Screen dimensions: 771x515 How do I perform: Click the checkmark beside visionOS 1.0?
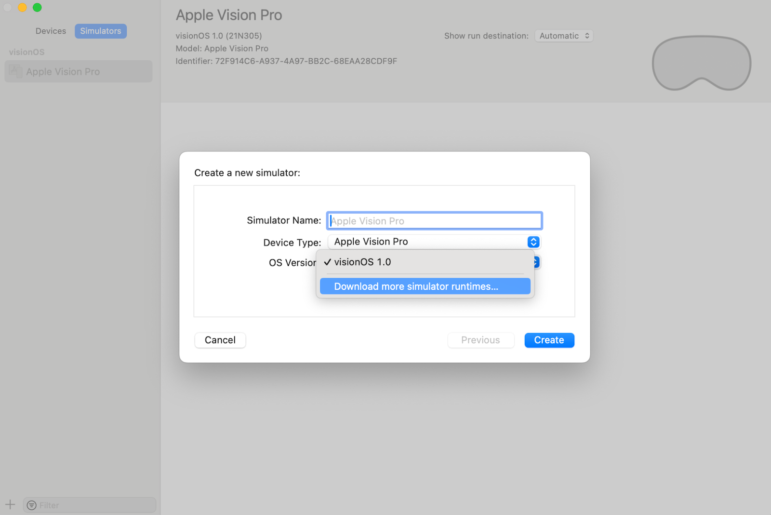327,262
